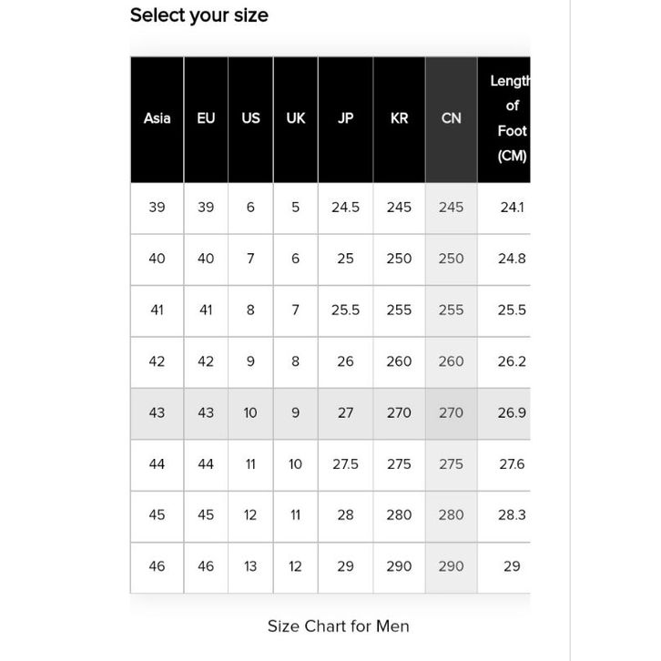This screenshot has height=661, width=661.
Task: Click the KR column header
Action: (399, 118)
